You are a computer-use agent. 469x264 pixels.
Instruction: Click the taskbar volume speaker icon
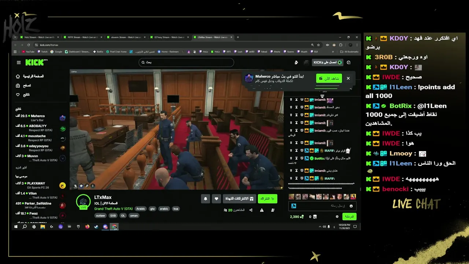coord(325,227)
